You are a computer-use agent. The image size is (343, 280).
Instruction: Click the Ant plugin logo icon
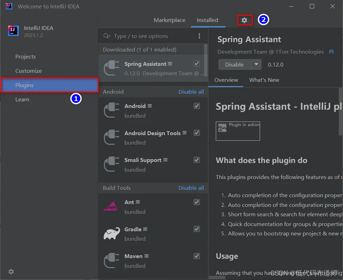tap(112, 206)
